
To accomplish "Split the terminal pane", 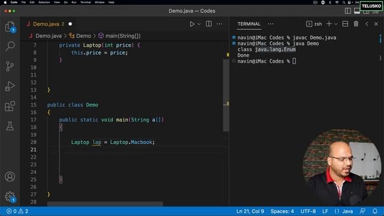I will (x=346, y=24).
